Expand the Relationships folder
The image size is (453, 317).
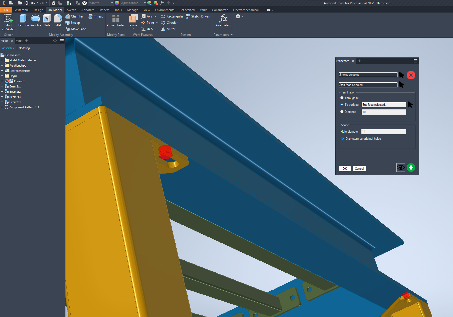[2, 66]
